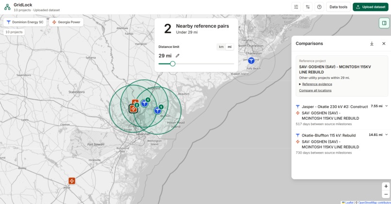The width and height of the screenshot is (391, 204).
Task: Click the 730 days between source milestones text
Action: point(324,153)
